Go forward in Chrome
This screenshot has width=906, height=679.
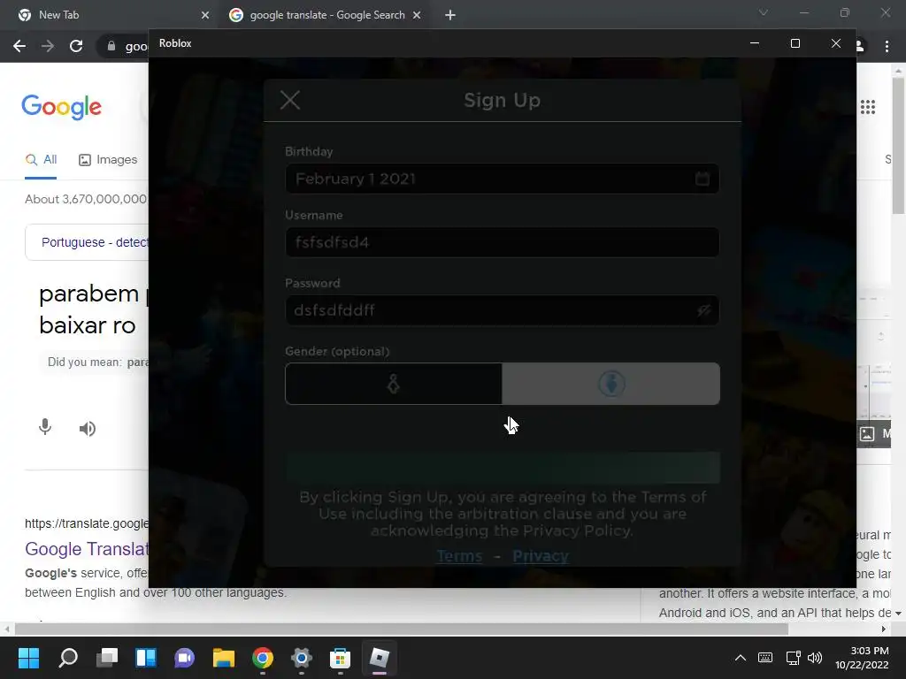(x=48, y=46)
